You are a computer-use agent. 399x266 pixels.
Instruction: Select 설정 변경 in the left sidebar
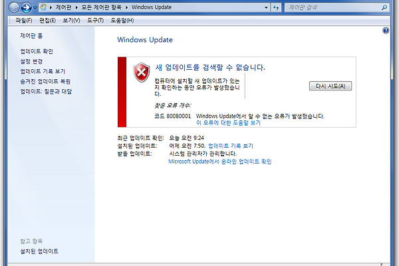33,61
